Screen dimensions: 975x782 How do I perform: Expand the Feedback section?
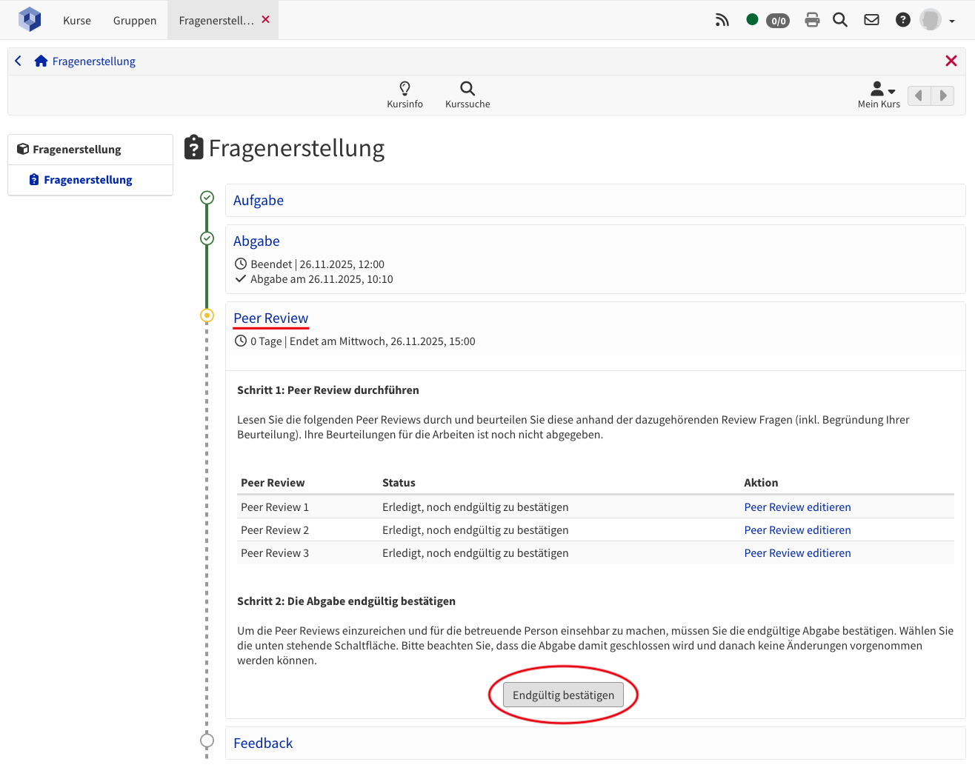tap(263, 743)
